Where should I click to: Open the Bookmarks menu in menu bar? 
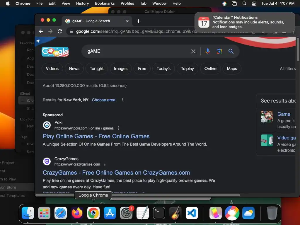point(105,4)
